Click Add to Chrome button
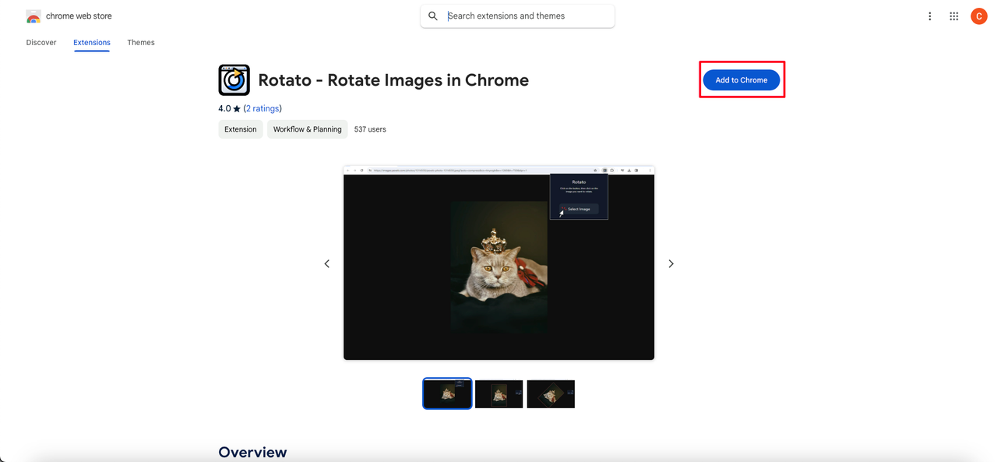The image size is (997, 462). pyautogui.click(x=742, y=79)
